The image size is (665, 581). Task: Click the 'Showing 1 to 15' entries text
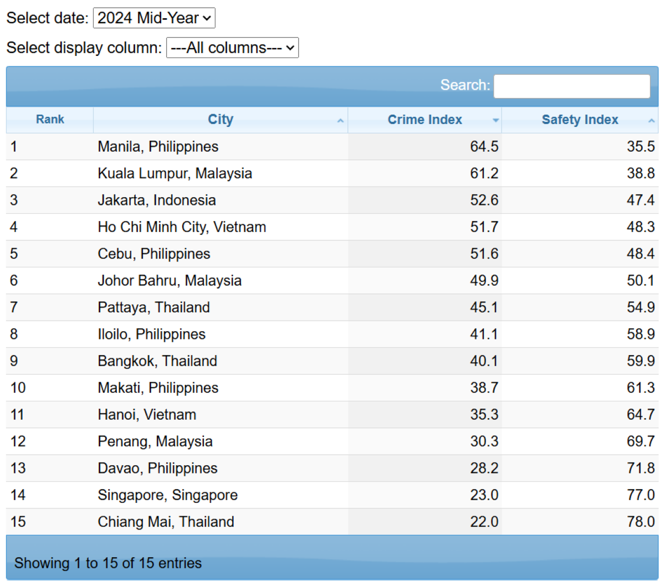pyautogui.click(x=108, y=563)
